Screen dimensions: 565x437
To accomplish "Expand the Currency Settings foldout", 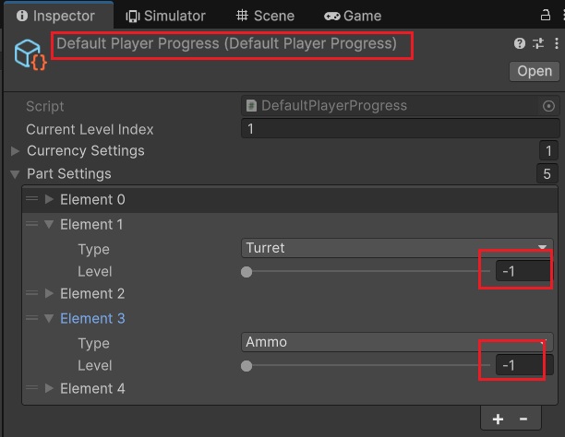I will pos(15,151).
